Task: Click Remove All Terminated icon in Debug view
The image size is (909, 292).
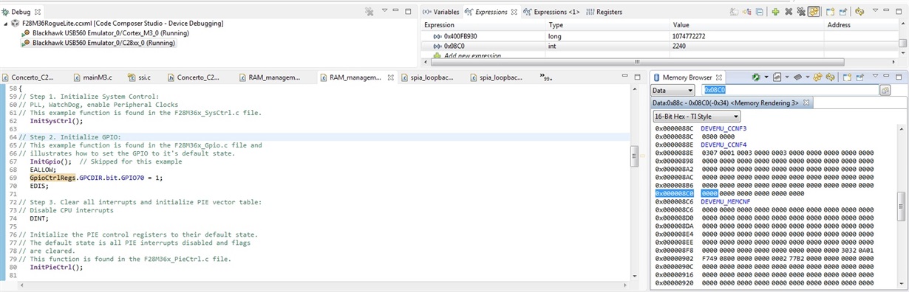Action: [x=370, y=12]
